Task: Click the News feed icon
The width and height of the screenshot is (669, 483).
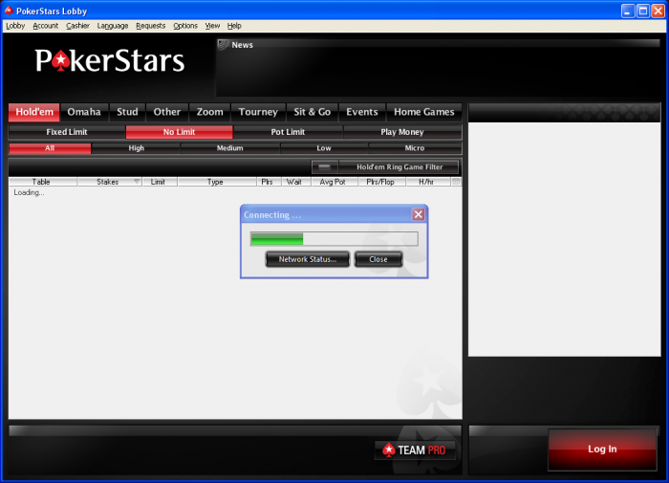Action: [223, 44]
